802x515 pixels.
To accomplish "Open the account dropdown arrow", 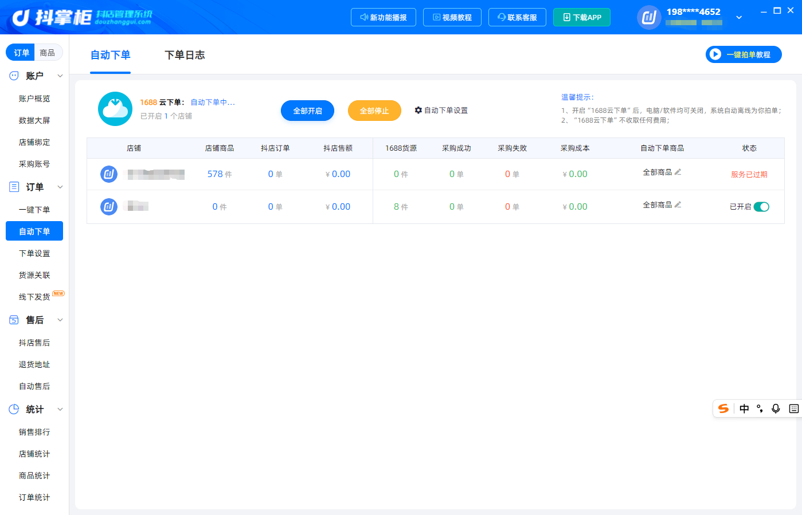I will pyautogui.click(x=739, y=17).
